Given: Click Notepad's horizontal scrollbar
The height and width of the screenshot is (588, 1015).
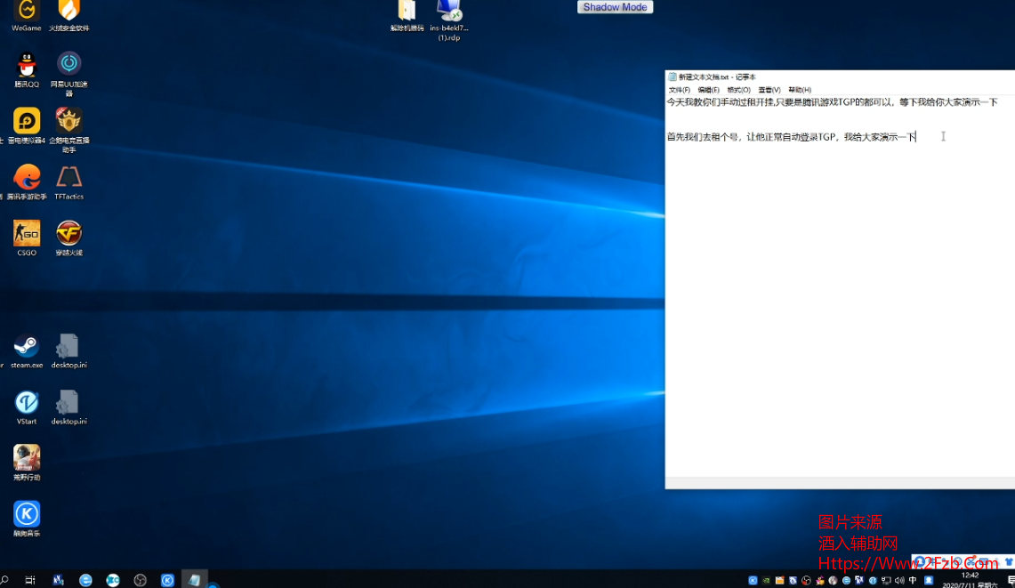Looking at the screenshot, I should coord(841,484).
